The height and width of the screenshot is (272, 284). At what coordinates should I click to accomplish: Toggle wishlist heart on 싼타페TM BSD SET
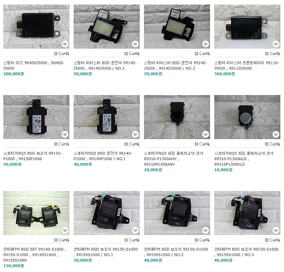click(65, 230)
